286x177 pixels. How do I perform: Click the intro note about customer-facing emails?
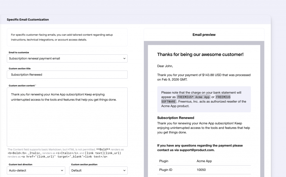[62, 37]
